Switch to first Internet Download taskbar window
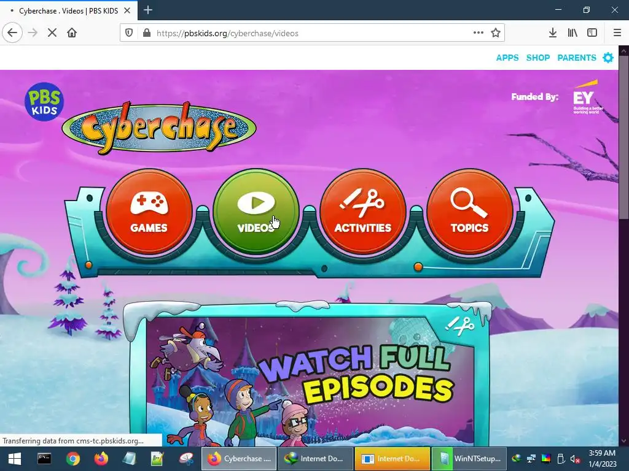This screenshot has height=471, width=629. coord(315,459)
